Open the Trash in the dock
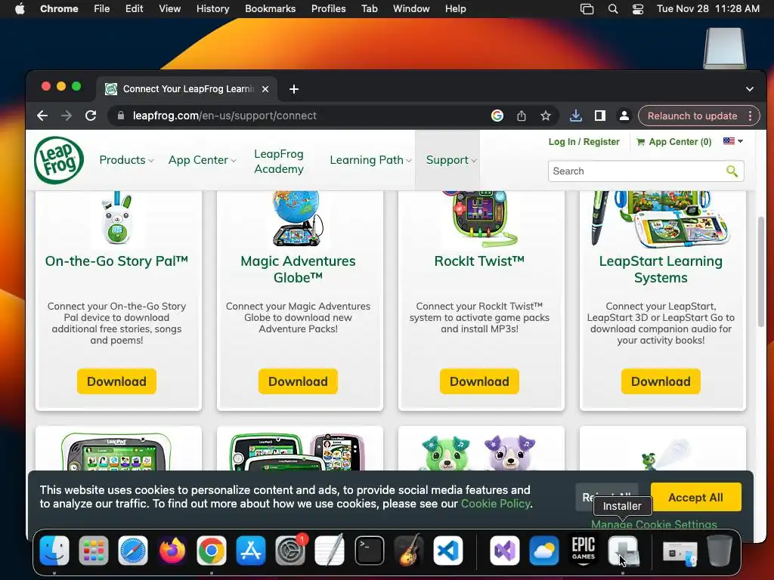The height and width of the screenshot is (580, 774). point(720,550)
